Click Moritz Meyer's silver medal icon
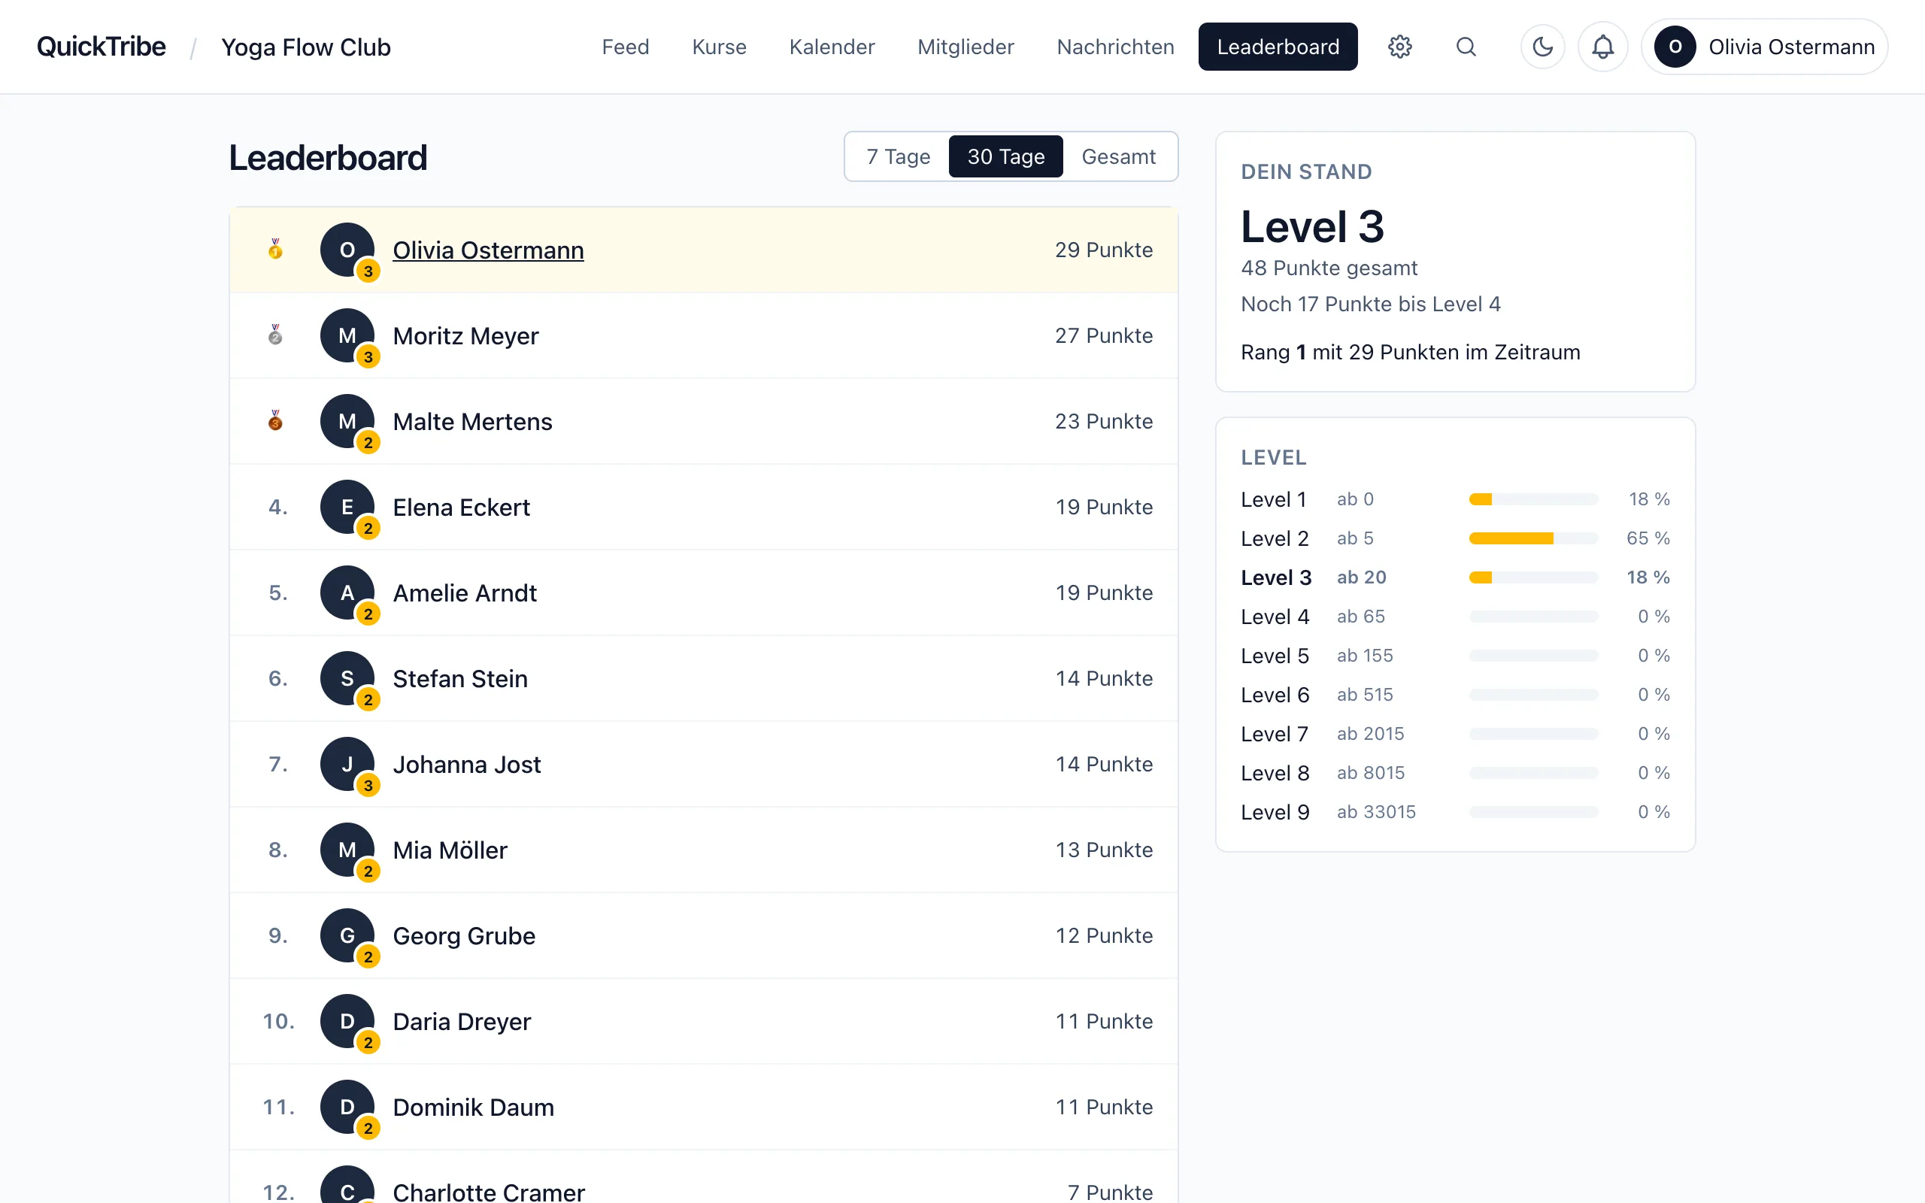The image size is (1925, 1203). 275,336
